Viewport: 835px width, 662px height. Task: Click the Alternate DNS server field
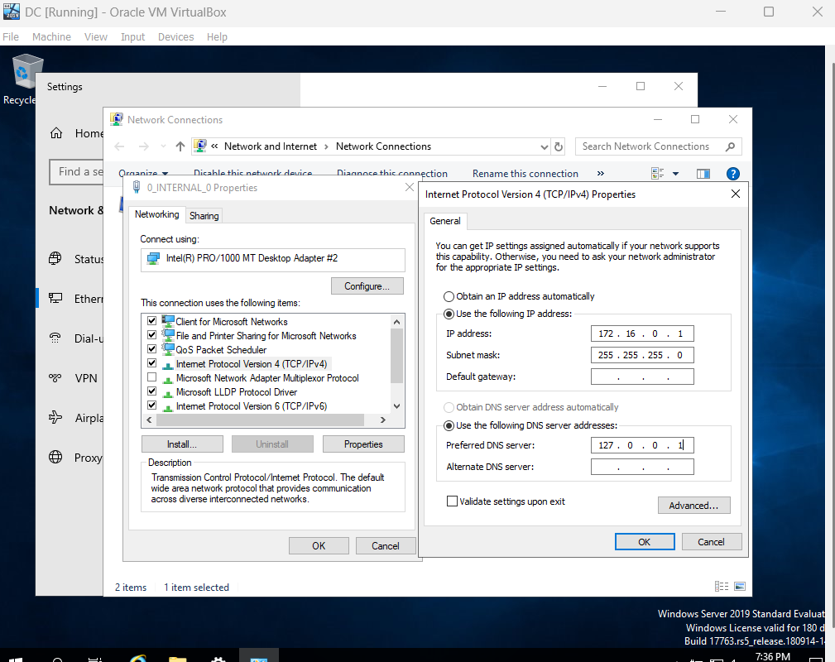642,467
